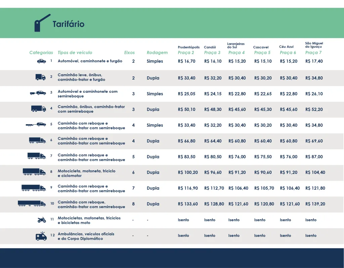
Task: Click the Tarifário title text
Action: click(69, 24)
